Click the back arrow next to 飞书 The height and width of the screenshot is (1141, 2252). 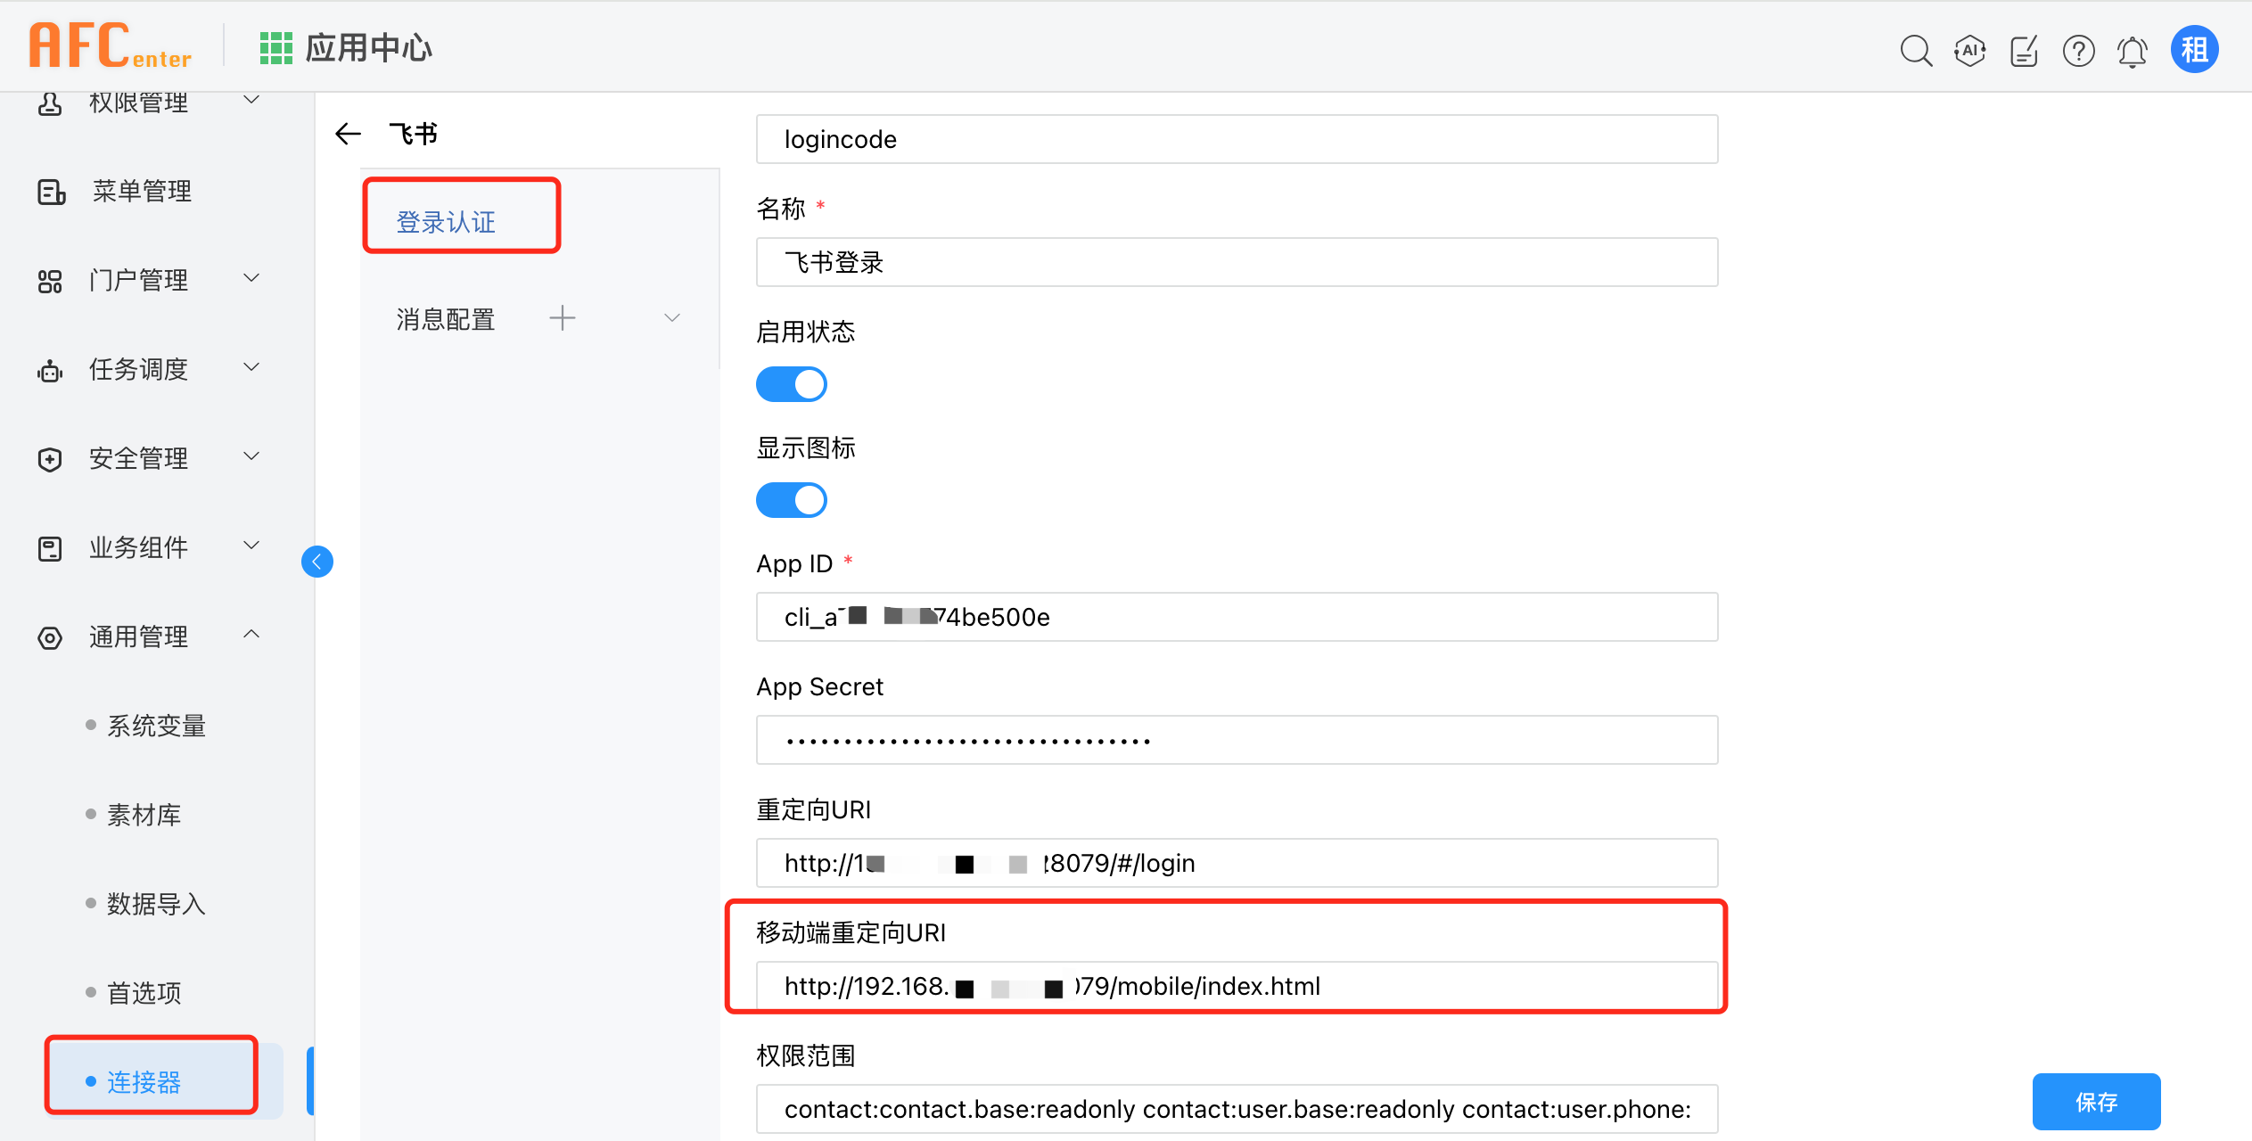[x=348, y=134]
